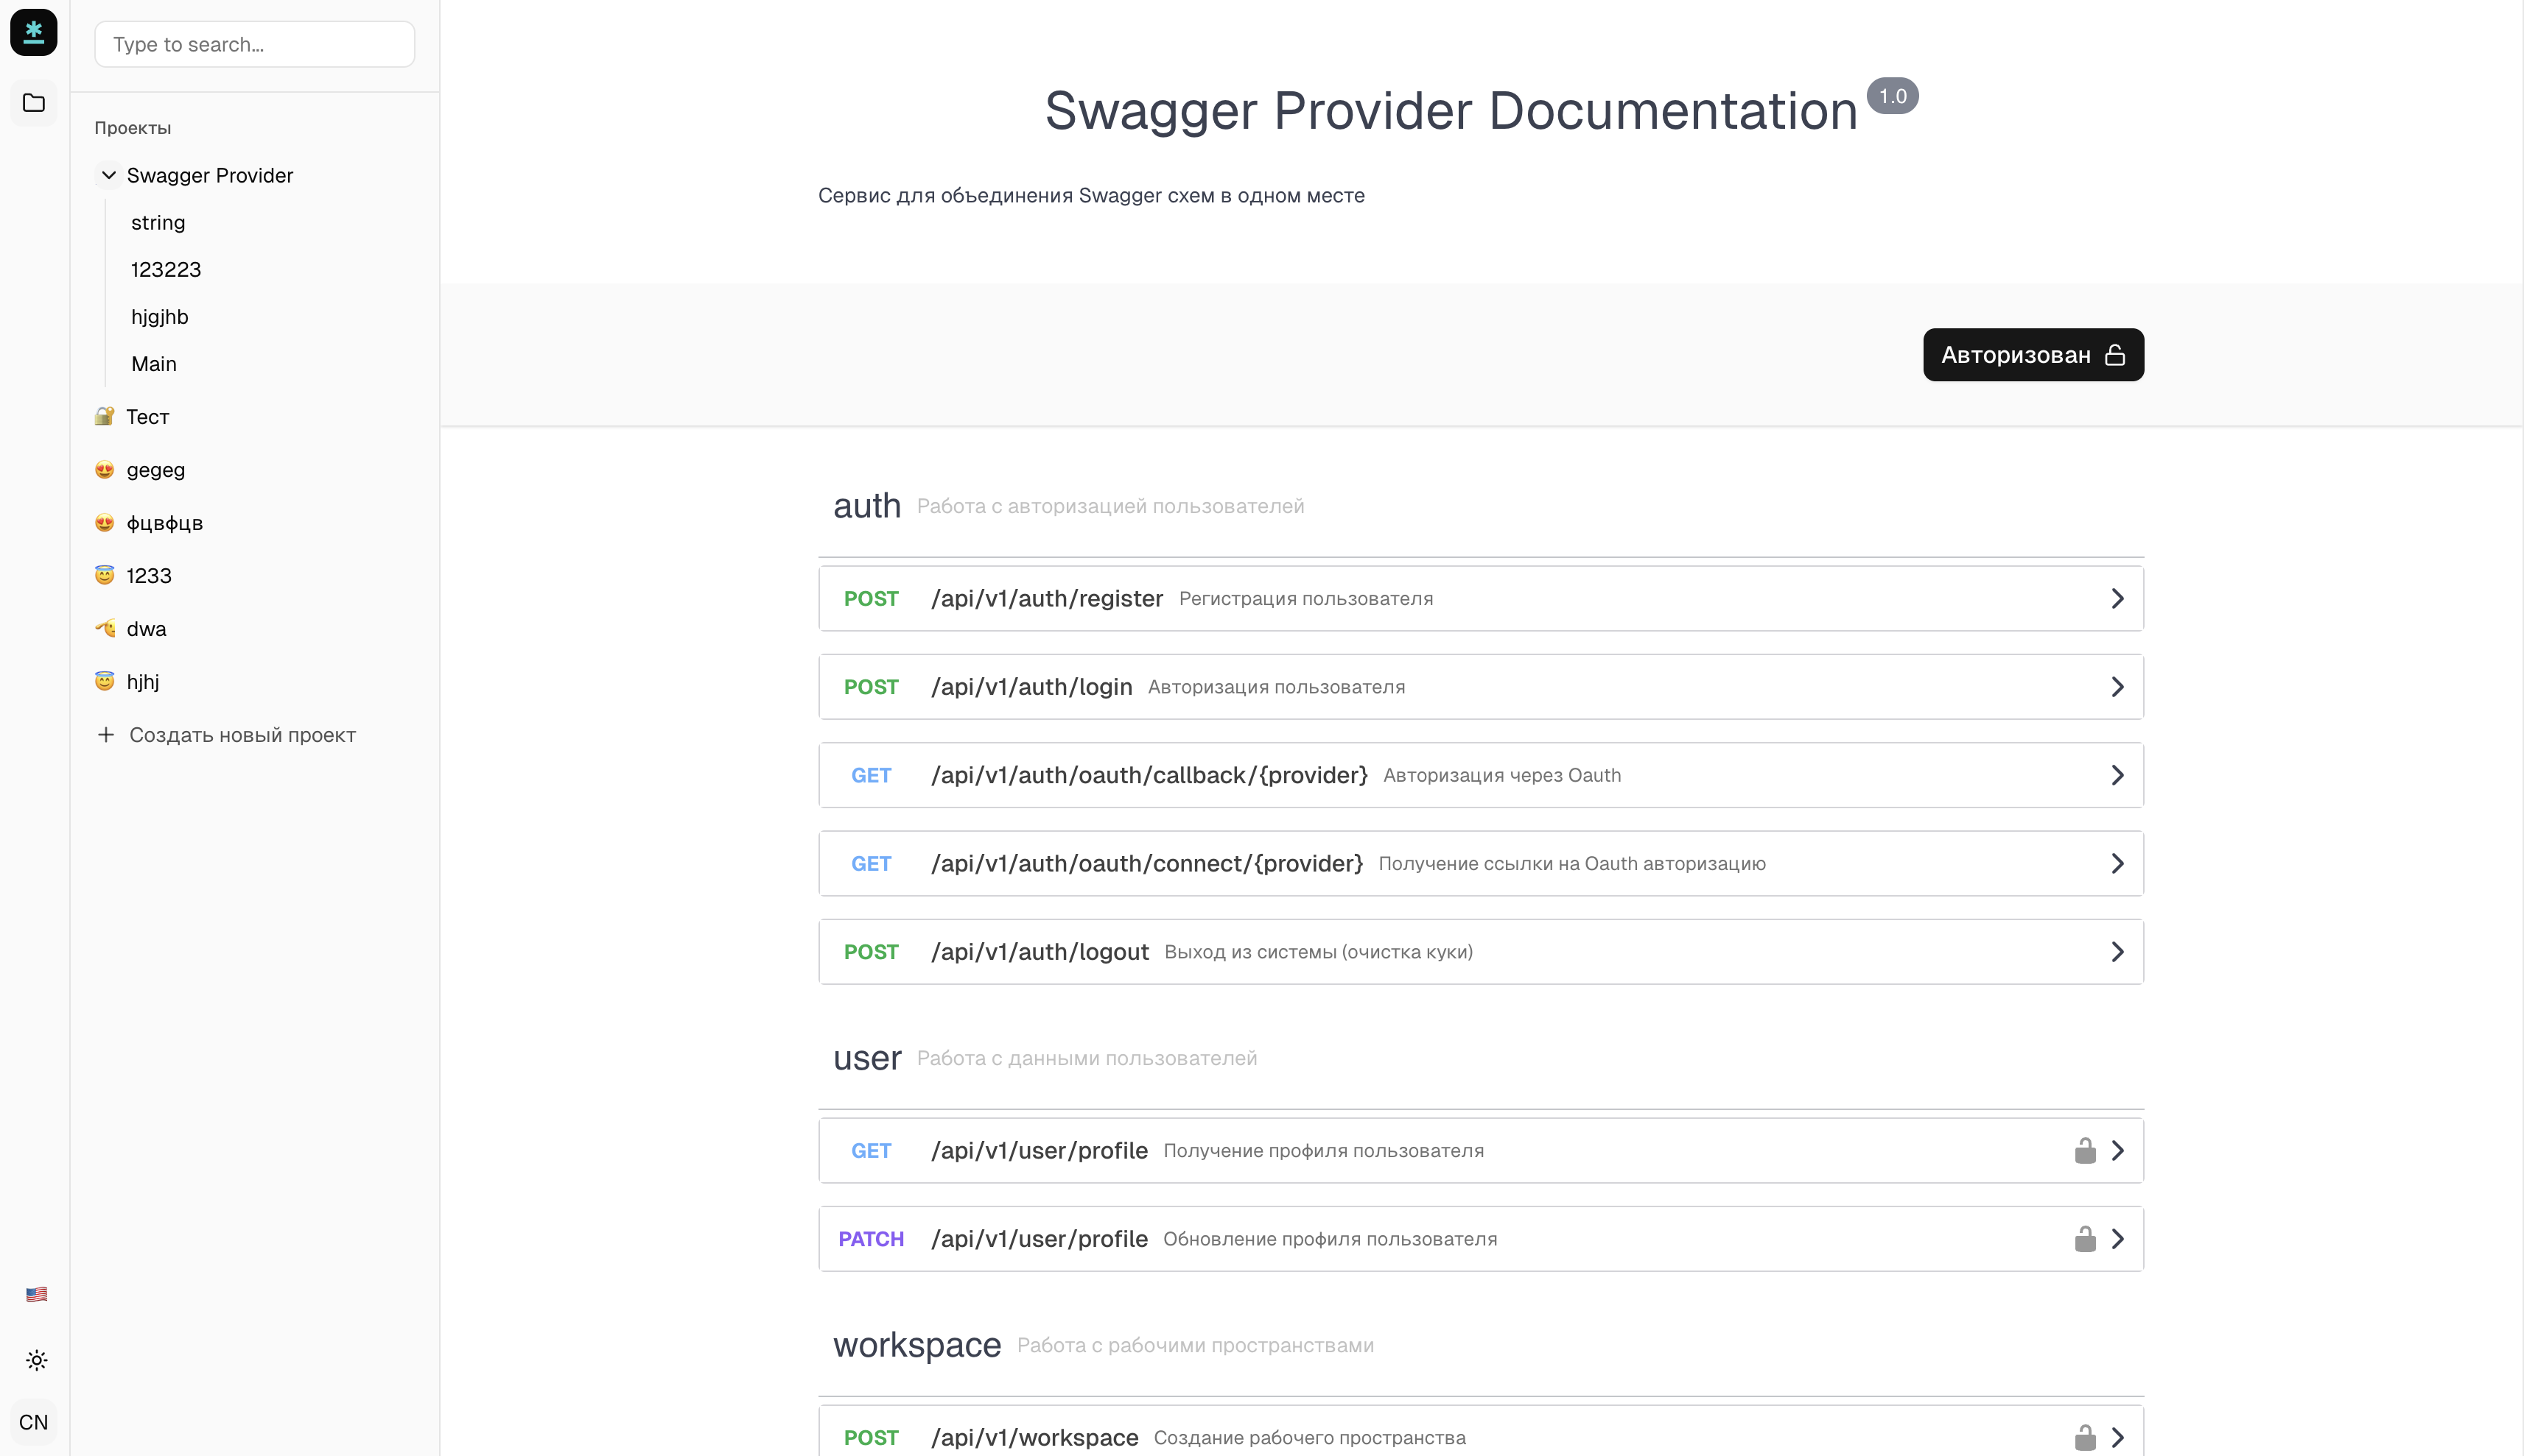The height and width of the screenshot is (1456, 2524).
Task: Click the US flag language icon
Action: coord(36,1294)
